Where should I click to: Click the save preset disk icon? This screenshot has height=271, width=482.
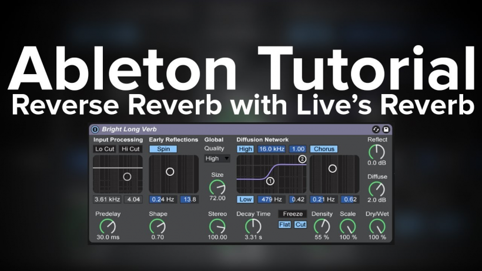coord(386,129)
